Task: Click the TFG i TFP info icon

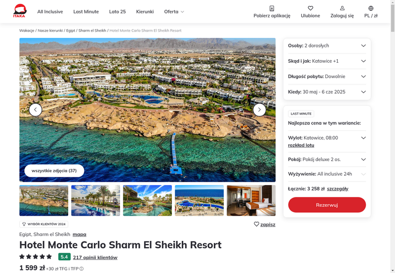Action: [81, 269]
